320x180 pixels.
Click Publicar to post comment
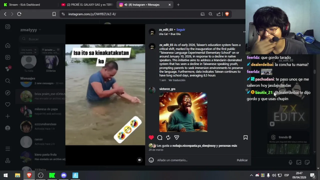click(x=242, y=160)
